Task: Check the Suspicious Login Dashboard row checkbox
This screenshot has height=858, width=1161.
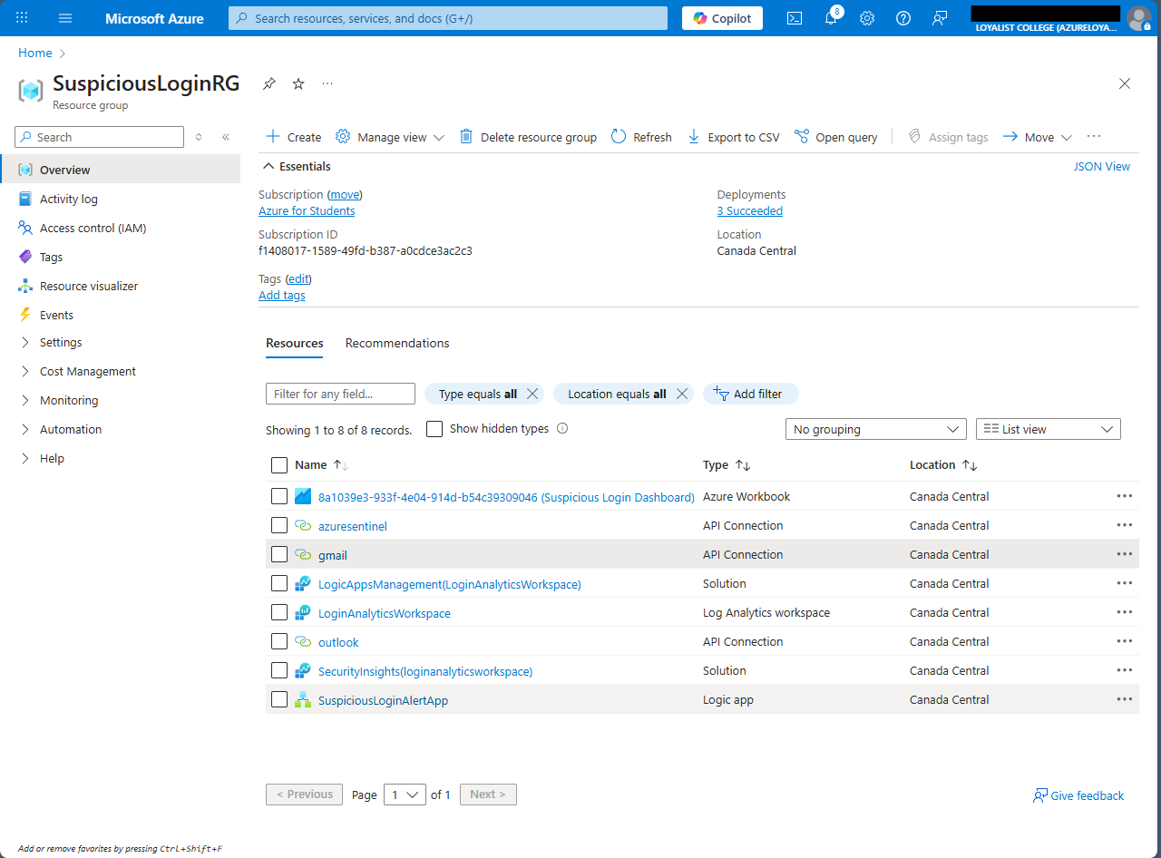Action: (x=279, y=496)
